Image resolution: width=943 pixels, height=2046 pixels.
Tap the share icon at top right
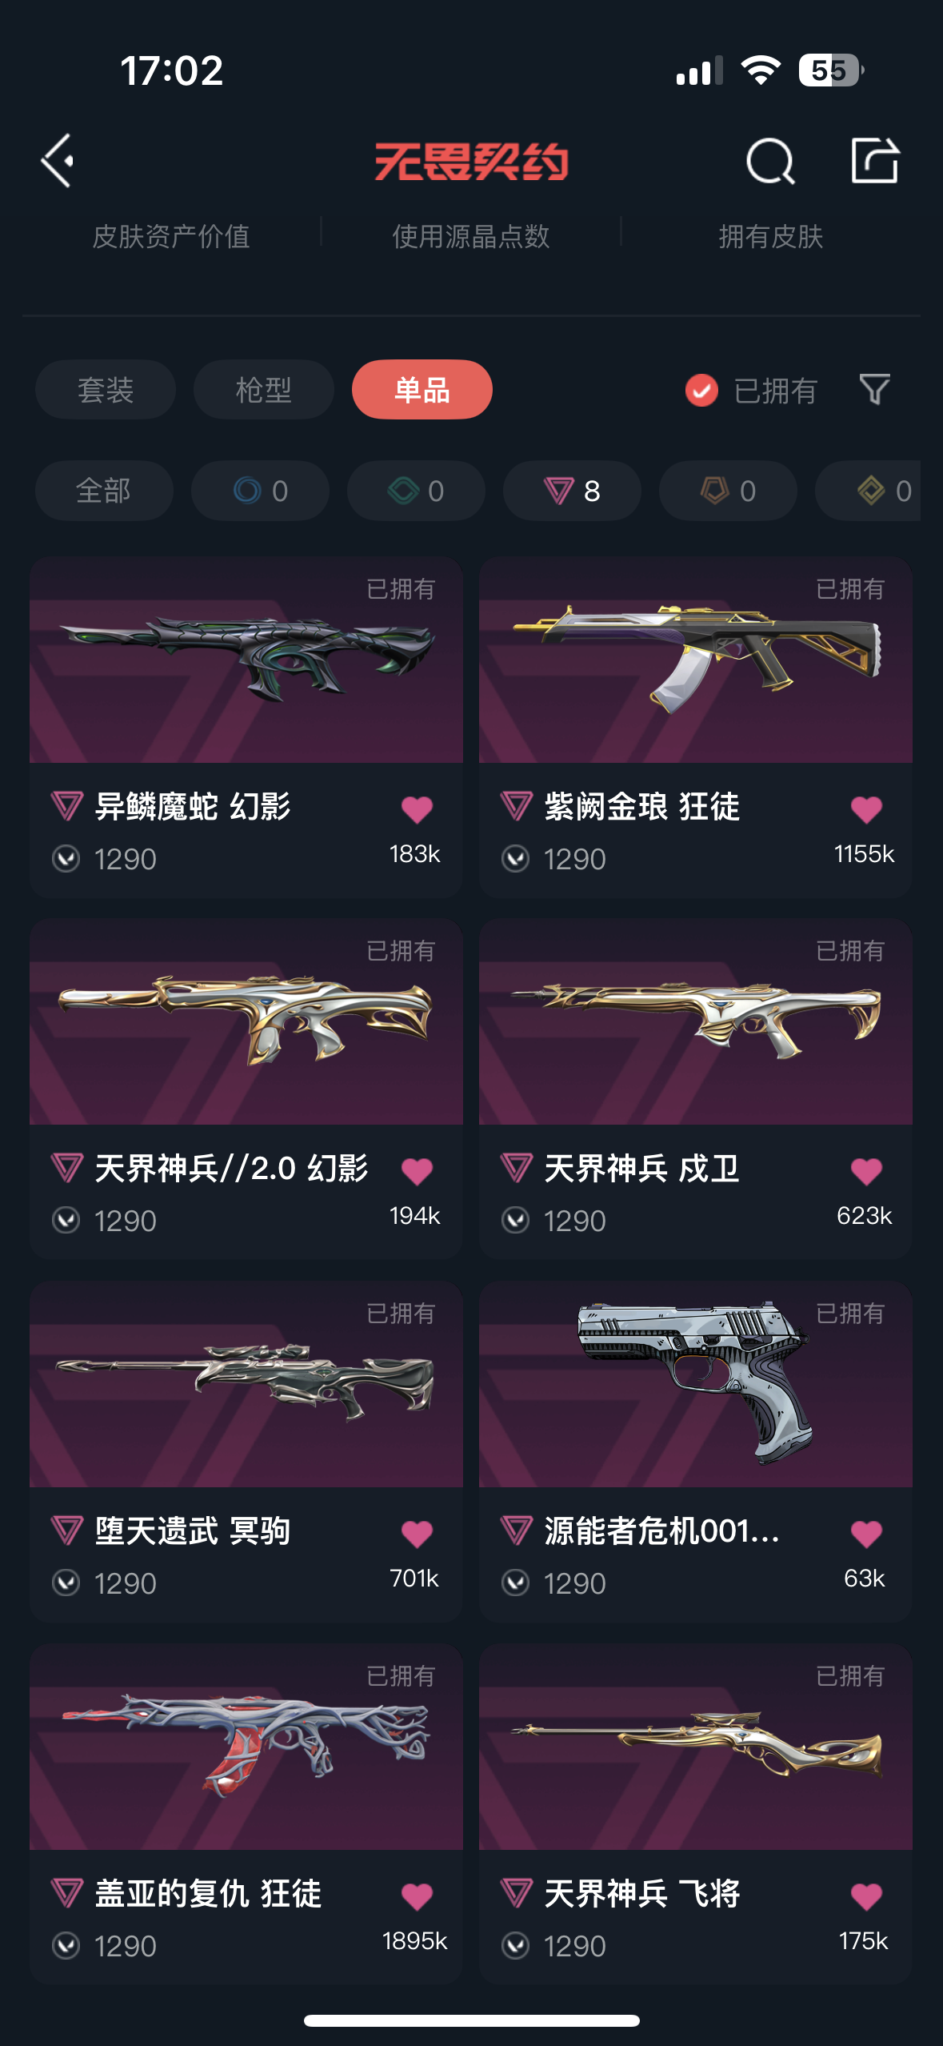[874, 160]
